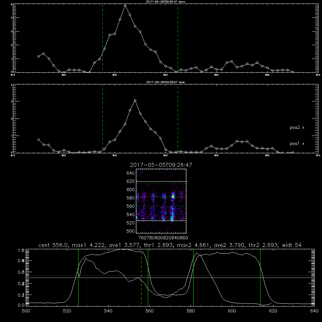Click solid green line near 559 in bottom plot

click(148, 277)
